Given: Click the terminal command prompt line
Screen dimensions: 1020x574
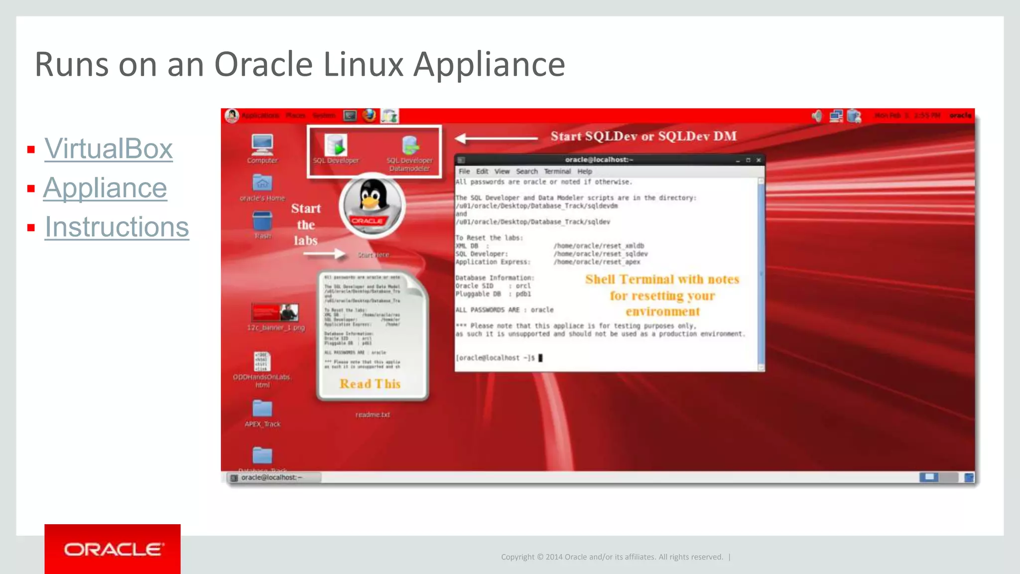Looking at the screenshot, I should tap(499, 358).
